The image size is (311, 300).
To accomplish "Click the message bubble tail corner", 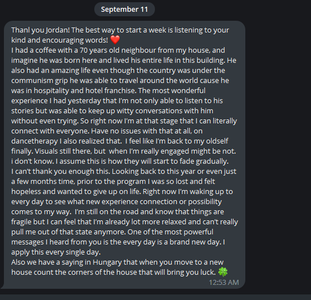I will click(2, 287).
